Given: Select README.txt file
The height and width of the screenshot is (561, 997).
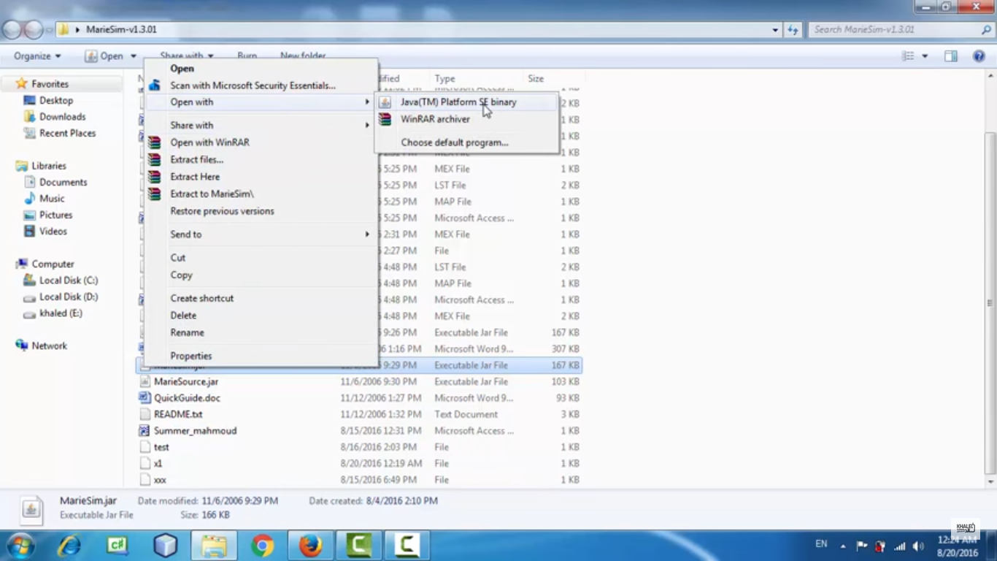Looking at the screenshot, I should [178, 415].
